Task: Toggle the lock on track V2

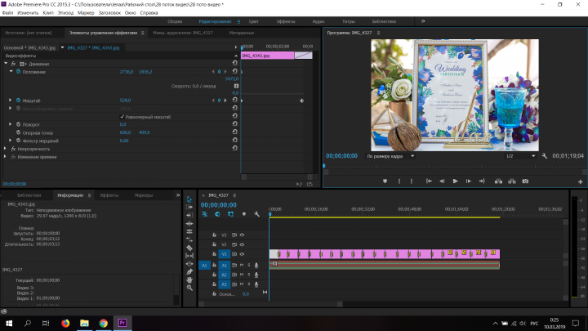Action: [214, 244]
